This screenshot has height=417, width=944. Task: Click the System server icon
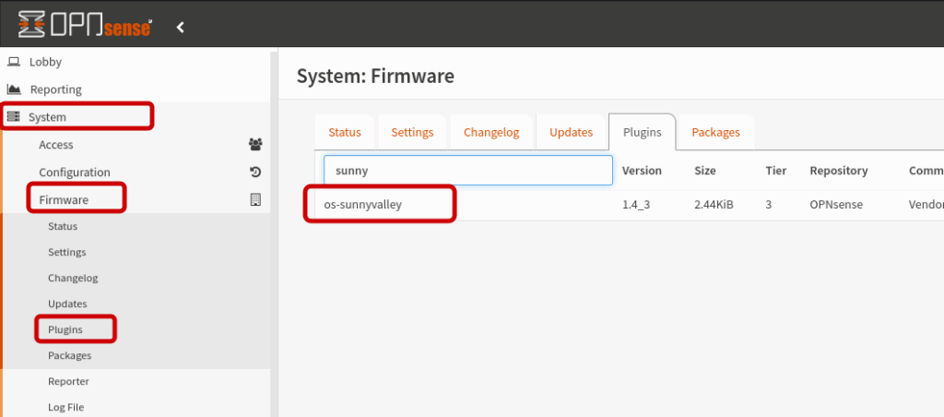tap(13, 117)
